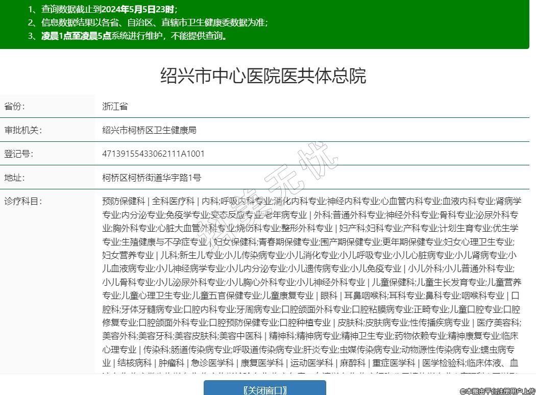Select the 诊疗科目 field label
The image size is (536, 395).
pyautogui.click(x=23, y=201)
